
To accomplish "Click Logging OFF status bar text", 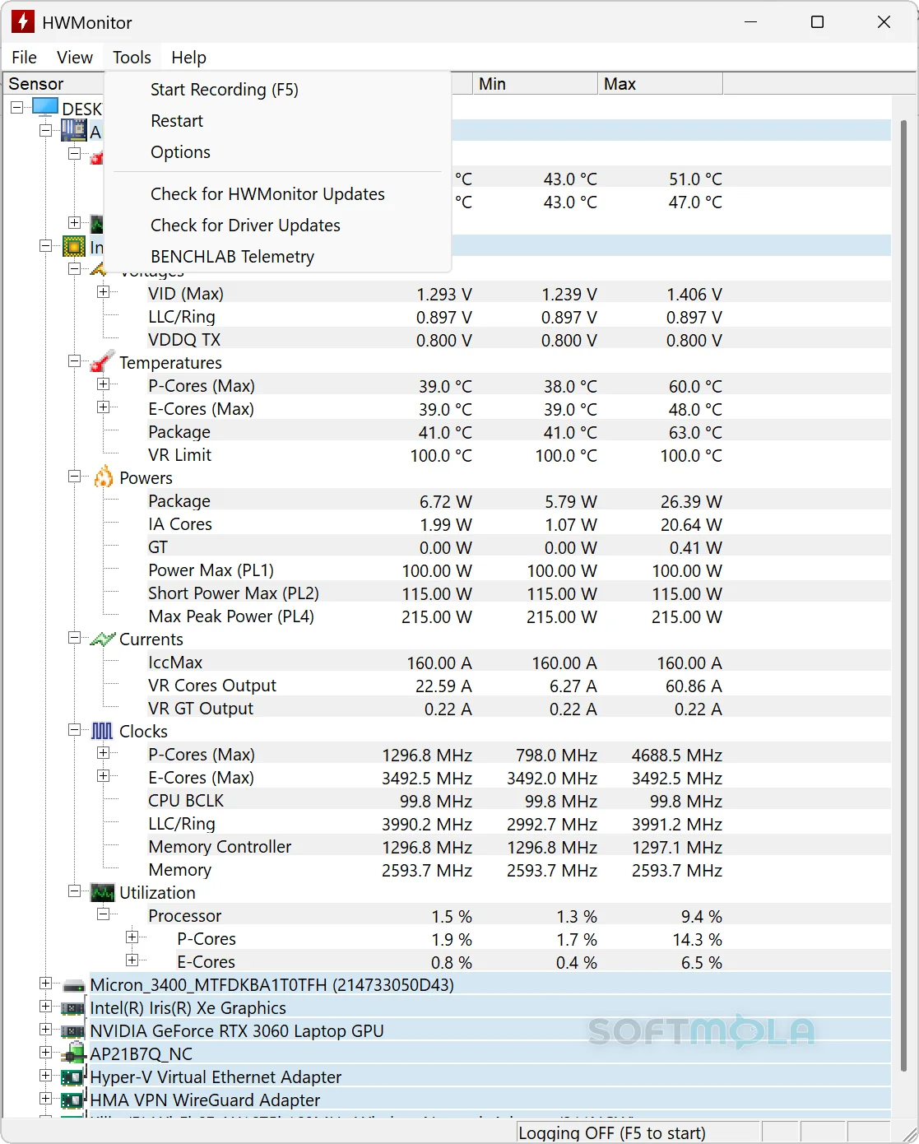I will (612, 1133).
